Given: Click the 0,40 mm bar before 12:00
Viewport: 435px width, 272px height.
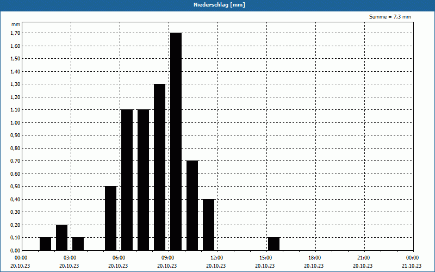Looking at the screenshot, I should (209, 225).
